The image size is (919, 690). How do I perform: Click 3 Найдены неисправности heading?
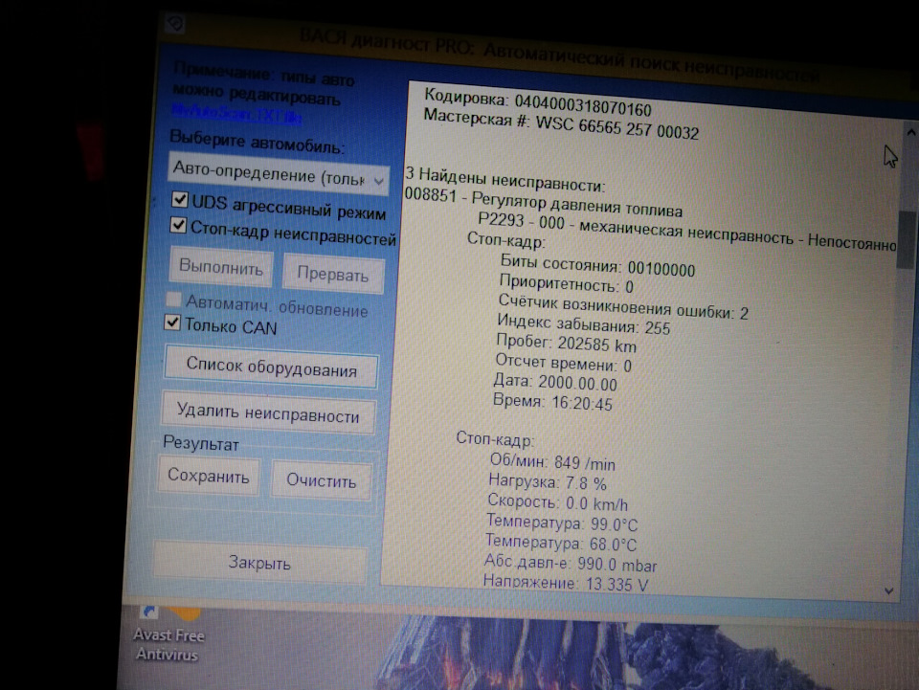(x=504, y=180)
